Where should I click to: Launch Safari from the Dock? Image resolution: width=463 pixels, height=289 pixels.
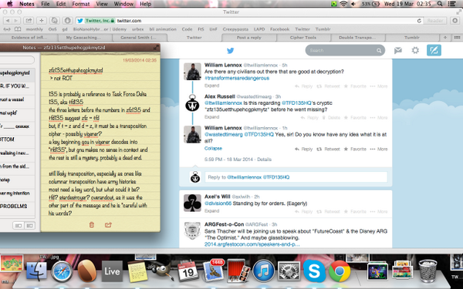tap(62, 271)
